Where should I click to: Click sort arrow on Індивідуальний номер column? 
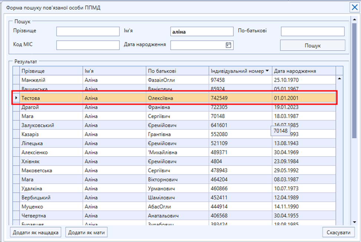pyautogui.click(x=267, y=71)
